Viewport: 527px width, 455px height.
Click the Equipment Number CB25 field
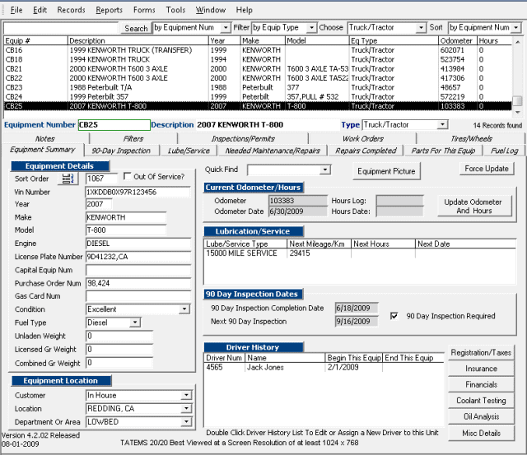[114, 125]
